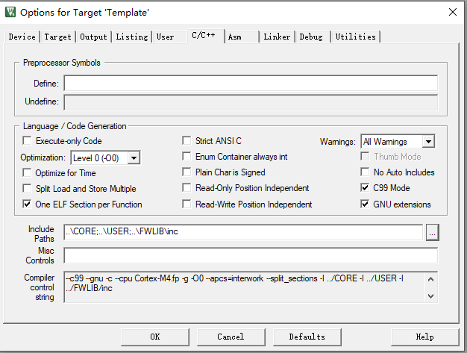
Task: Open the Linker tab
Action: click(277, 37)
